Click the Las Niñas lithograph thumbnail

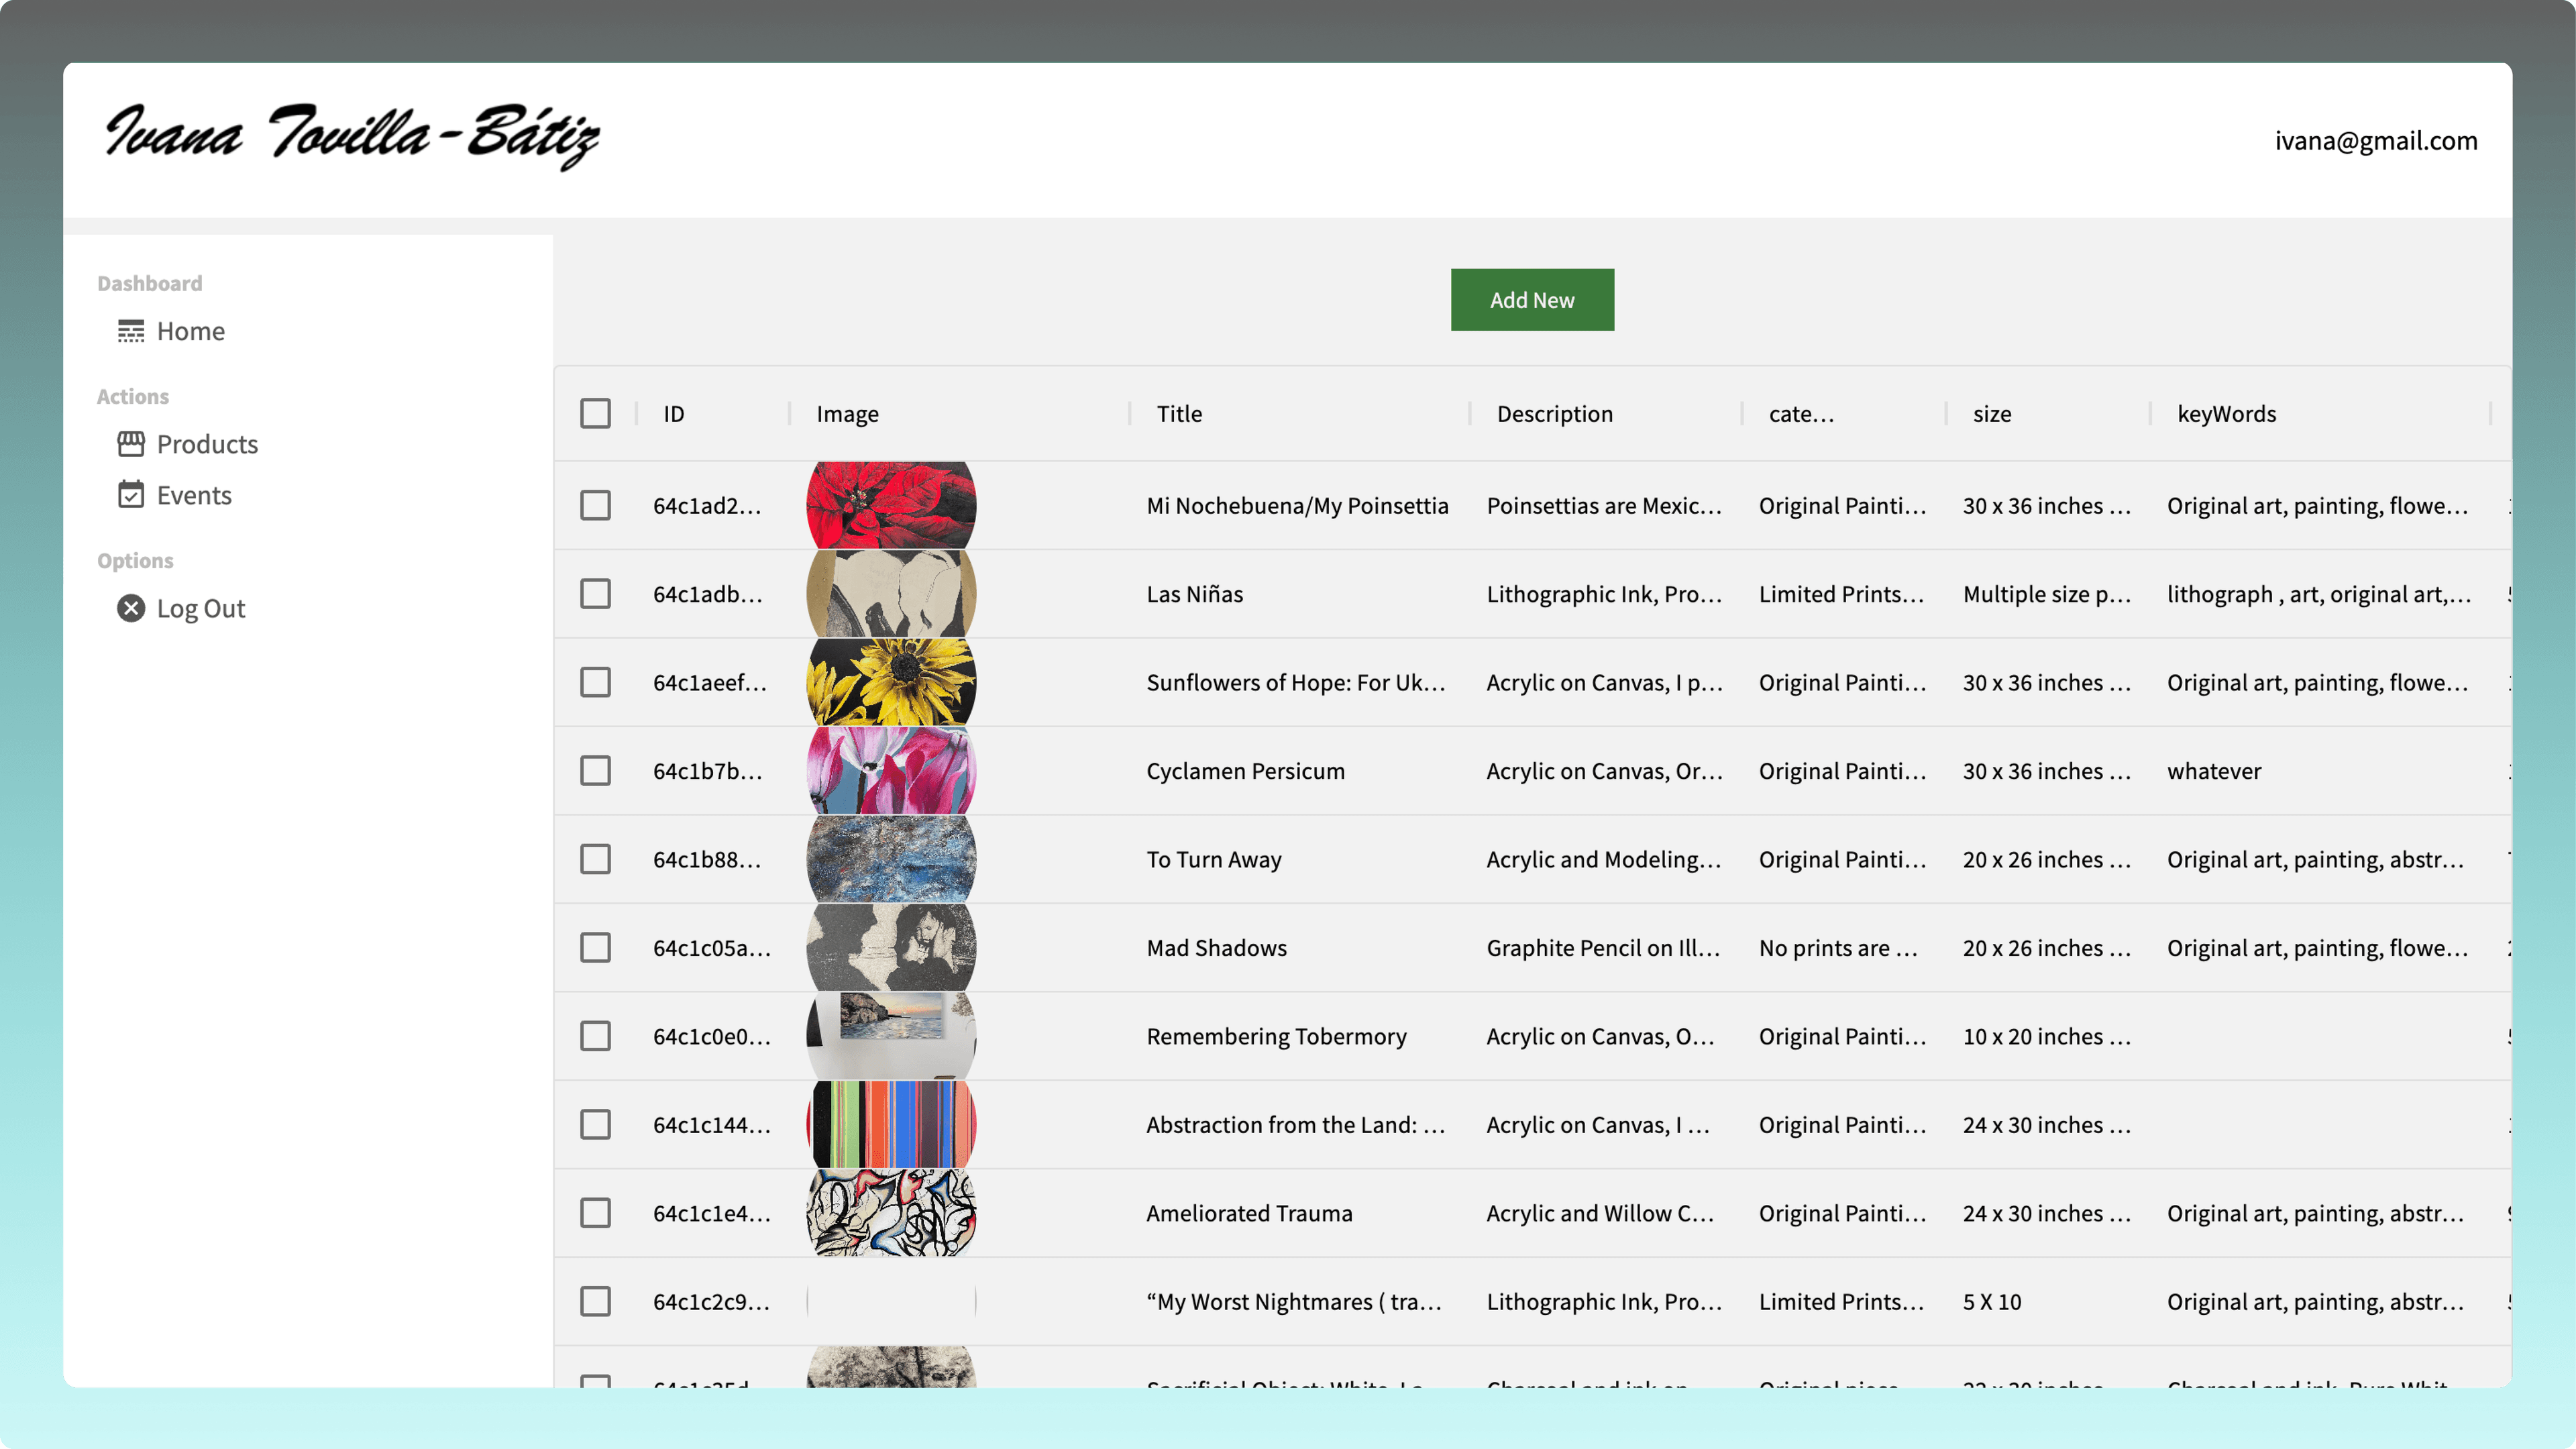(x=890, y=593)
